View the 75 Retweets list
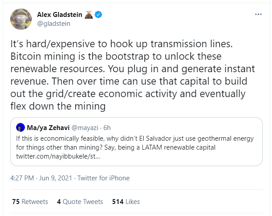The image size is (272, 216). [30, 201]
